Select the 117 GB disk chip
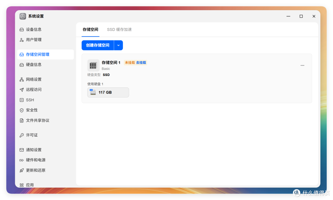333x200 pixels. (108, 92)
